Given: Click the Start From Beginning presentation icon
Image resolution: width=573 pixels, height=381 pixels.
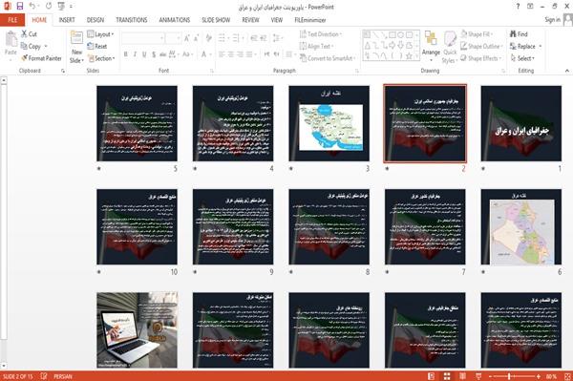Looking at the screenshot, I should click(x=61, y=7).
